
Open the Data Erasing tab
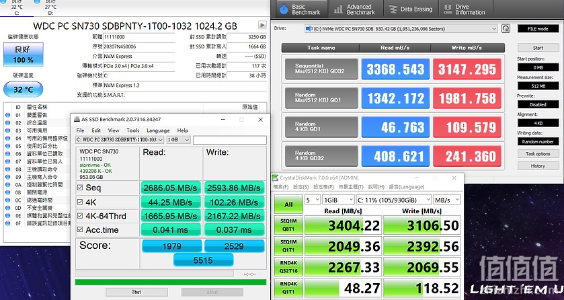[x=411, y=9]
